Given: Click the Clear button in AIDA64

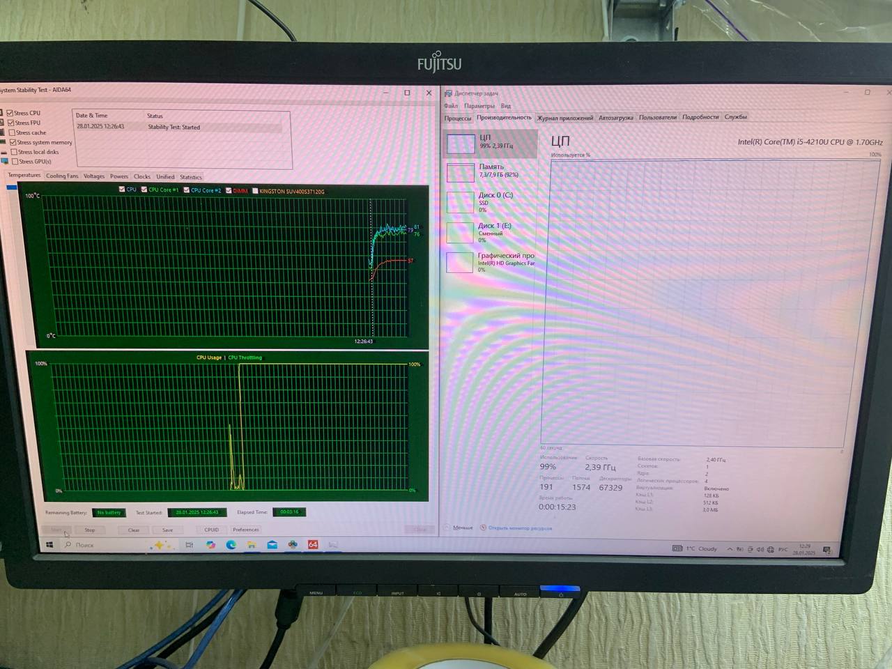Looking at the screenshot, I should tap(134, 530).
